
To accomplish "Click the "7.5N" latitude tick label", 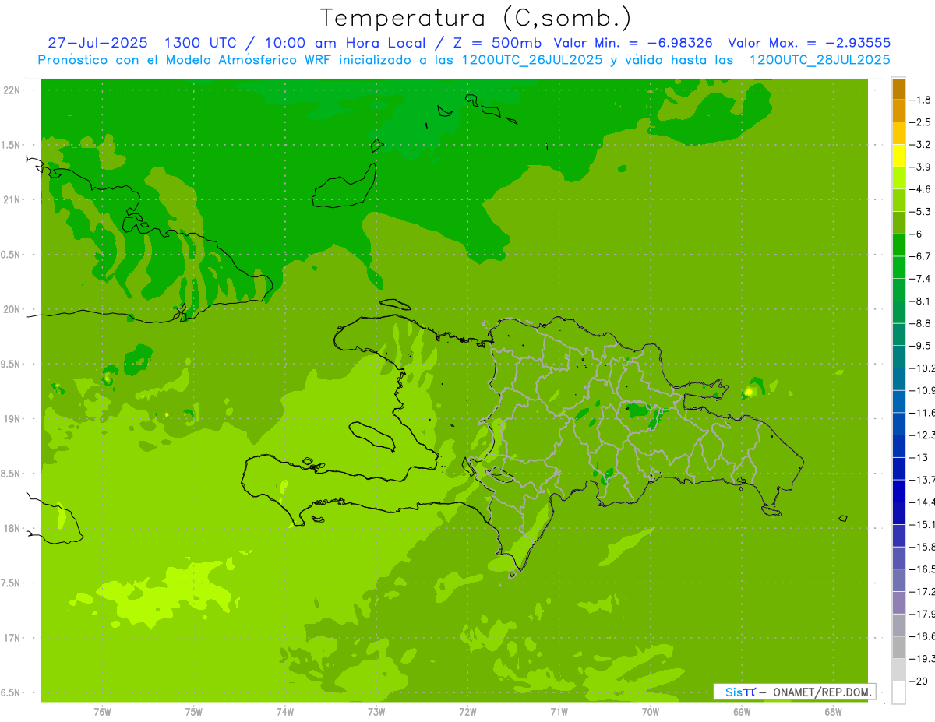I will coord(11,583).
